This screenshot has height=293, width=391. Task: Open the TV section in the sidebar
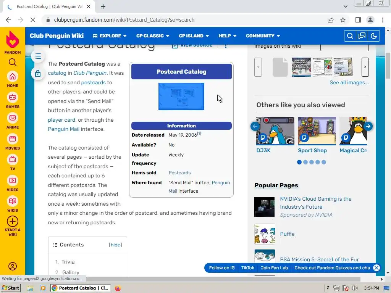point(13,163)
